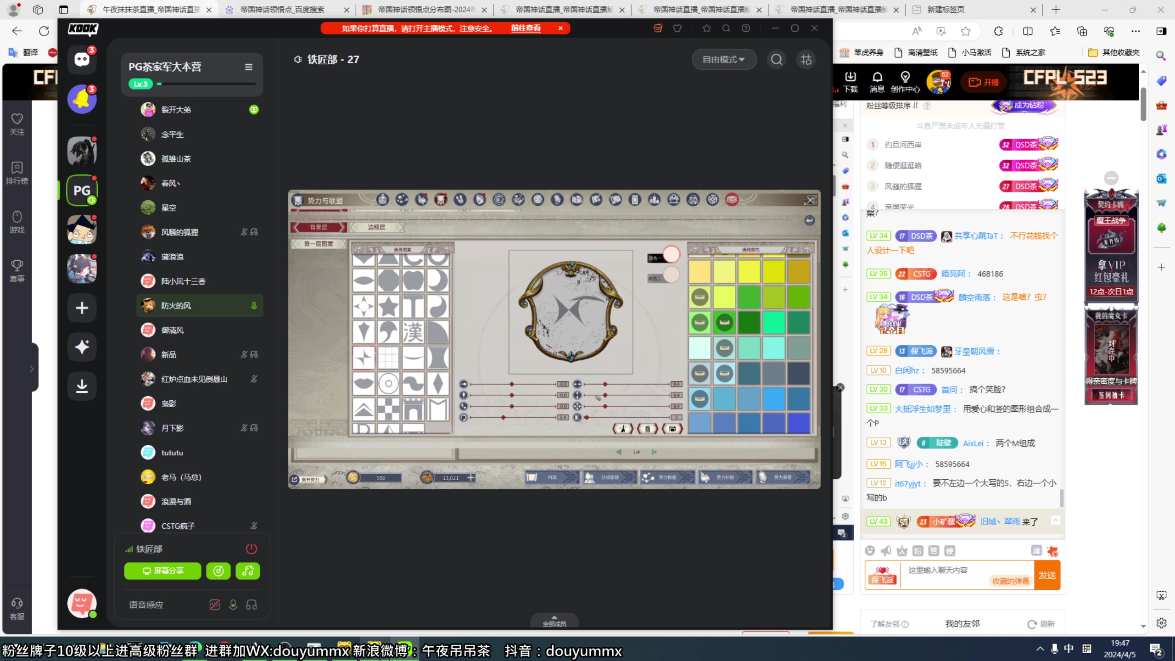
Task: Open 赛事 events in Douyu sidebar
Action: point(17,271)
